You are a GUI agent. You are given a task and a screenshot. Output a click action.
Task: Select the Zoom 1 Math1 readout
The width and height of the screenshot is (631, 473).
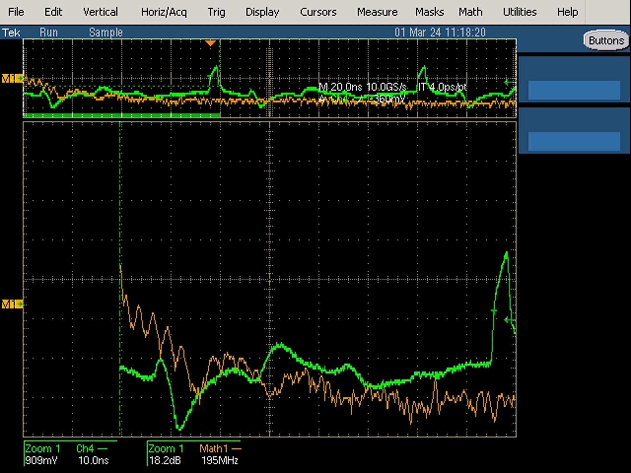(194, 454)
